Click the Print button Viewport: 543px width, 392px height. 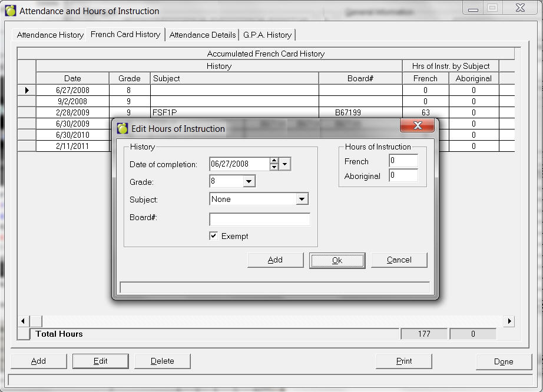pyautogui.click(x=404, y=361)
